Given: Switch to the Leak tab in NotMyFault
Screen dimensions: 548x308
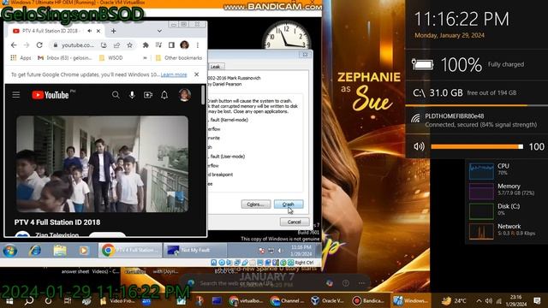Looking at the screenshot, I should click(215, 67).
